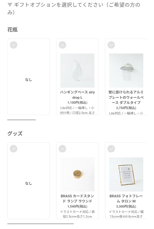
Task: Click the BRASS フォトフレーム タロン M title
Action: click(126, 199)
